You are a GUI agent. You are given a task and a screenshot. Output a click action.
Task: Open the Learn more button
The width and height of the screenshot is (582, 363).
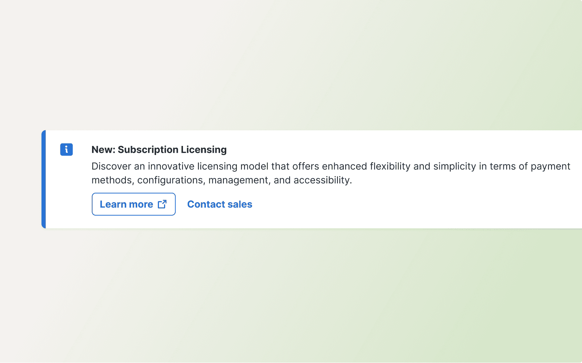133,204
